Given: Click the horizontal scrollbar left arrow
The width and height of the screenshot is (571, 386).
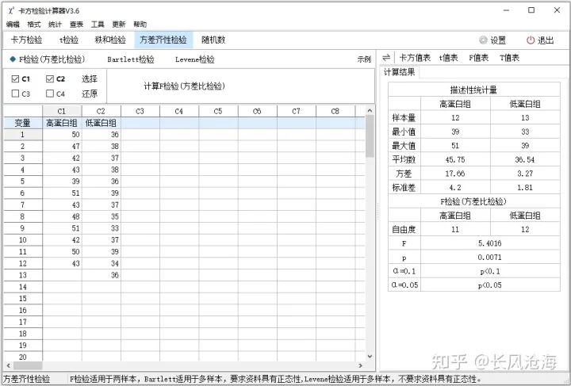Looking at the screenshot, I should point(8,365).
